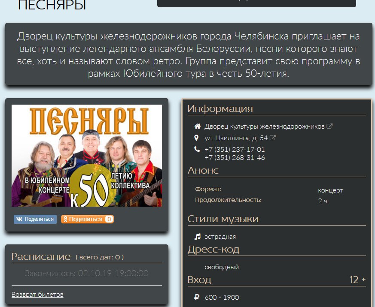The height and width of the screenshot is (307, 375).
Task: Click the Информация section heading
Action: pos(220,108)
